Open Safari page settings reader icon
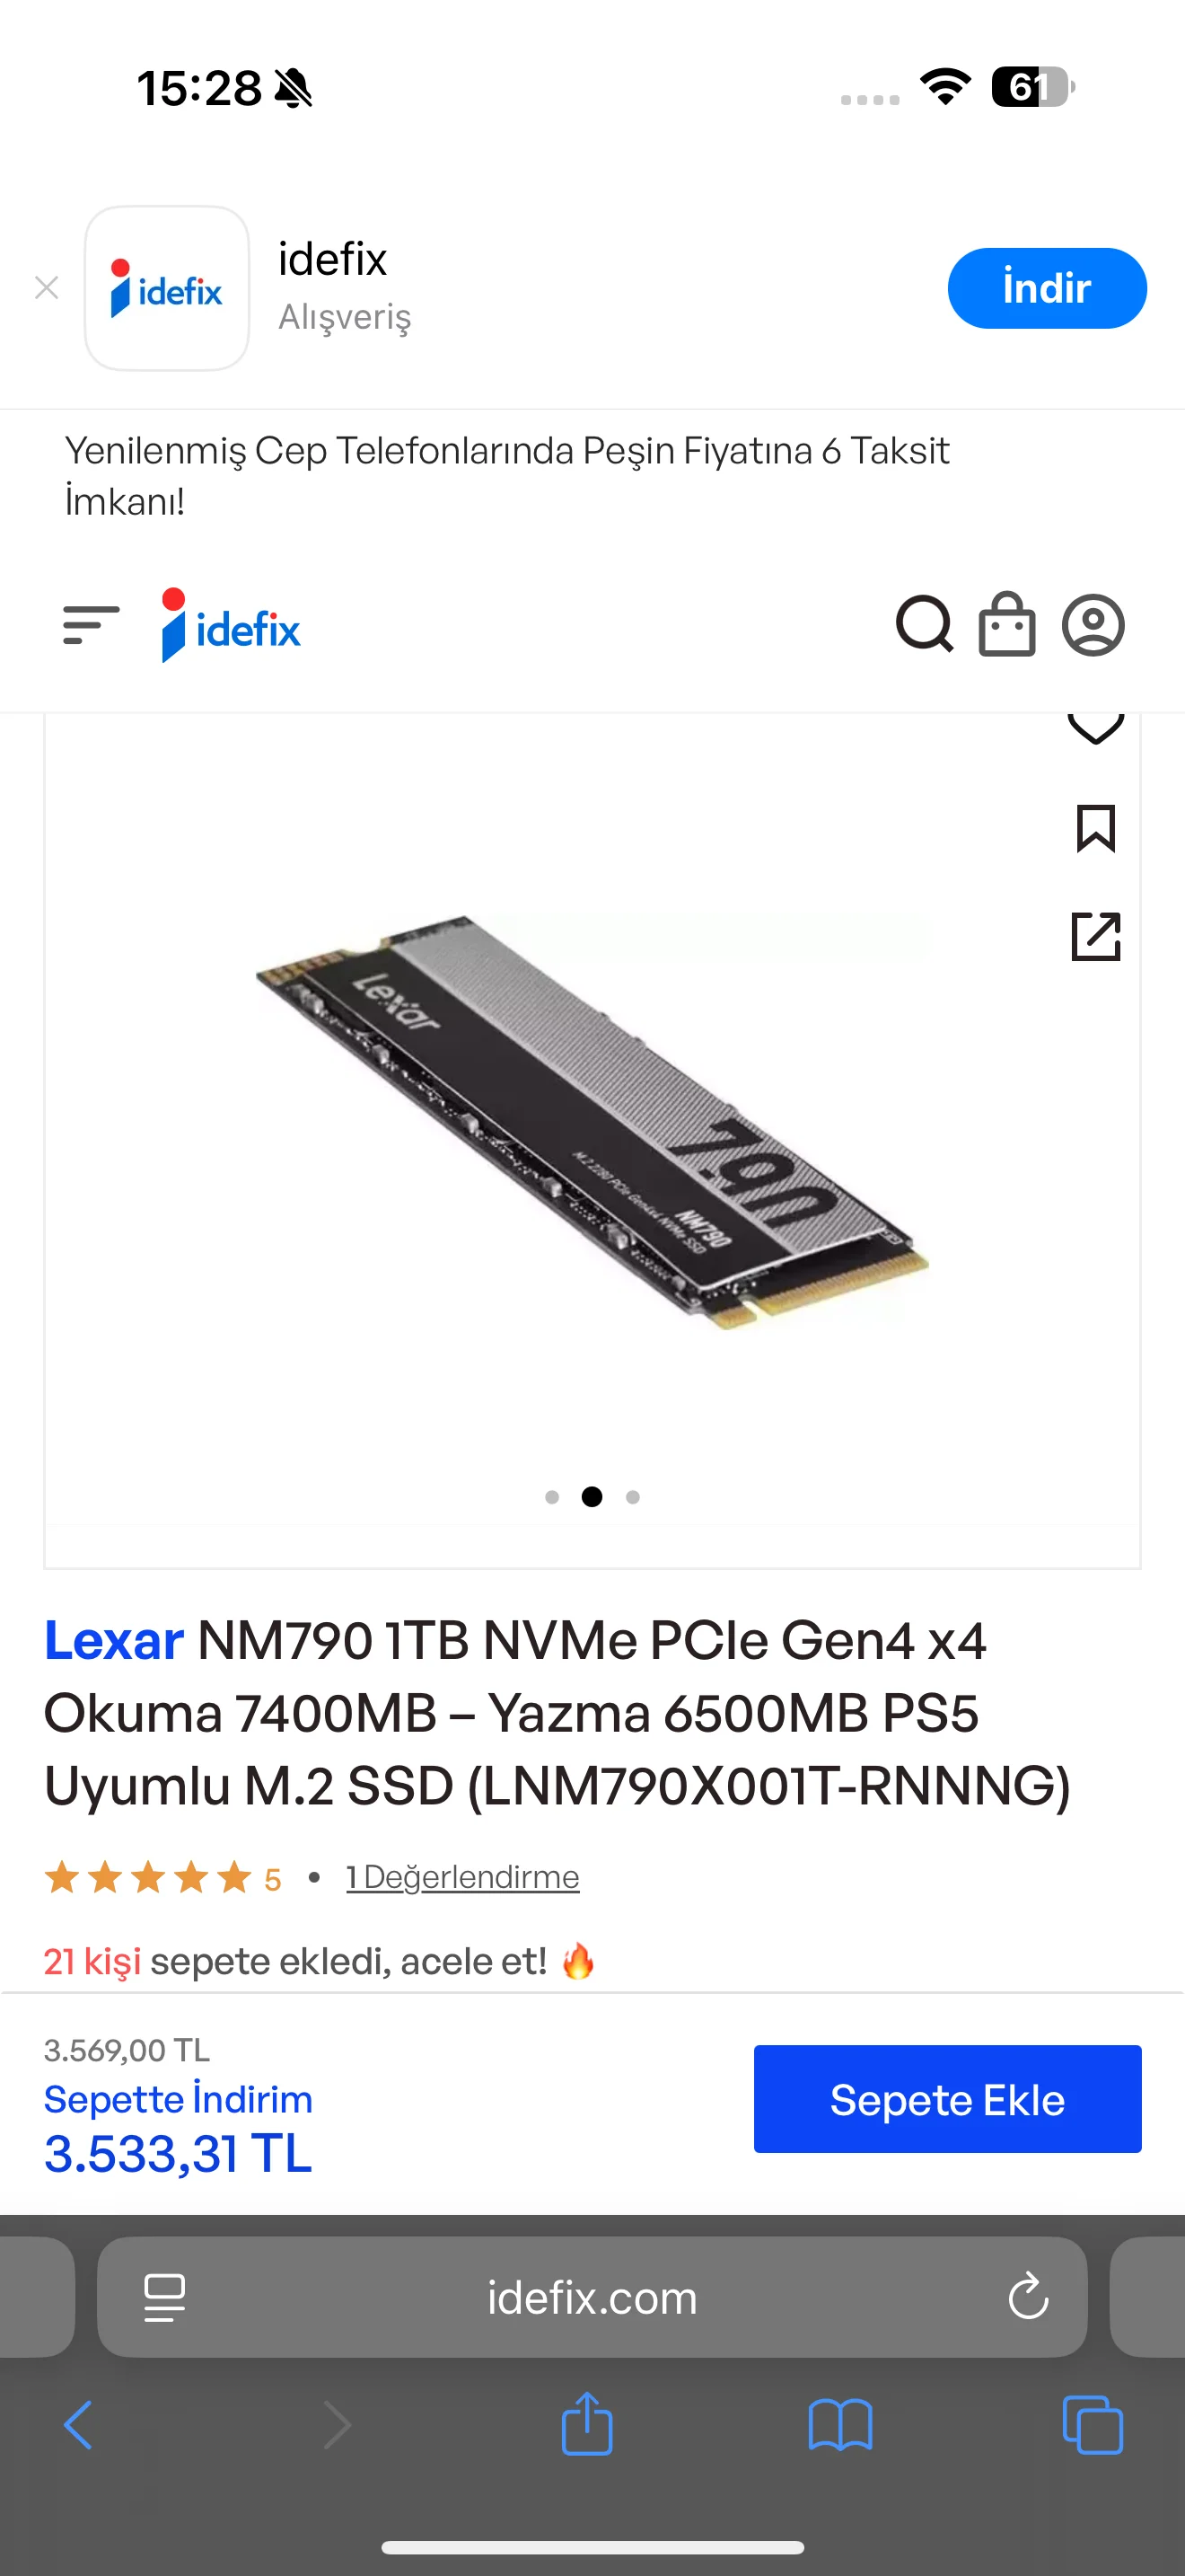Image resolution: width=1185 pixels, height=2576 pixels. click(165, 2297)
